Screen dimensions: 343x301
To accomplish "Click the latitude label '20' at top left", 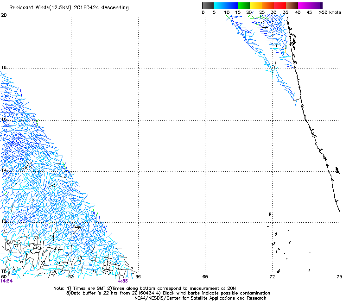I will click(4, 15).
